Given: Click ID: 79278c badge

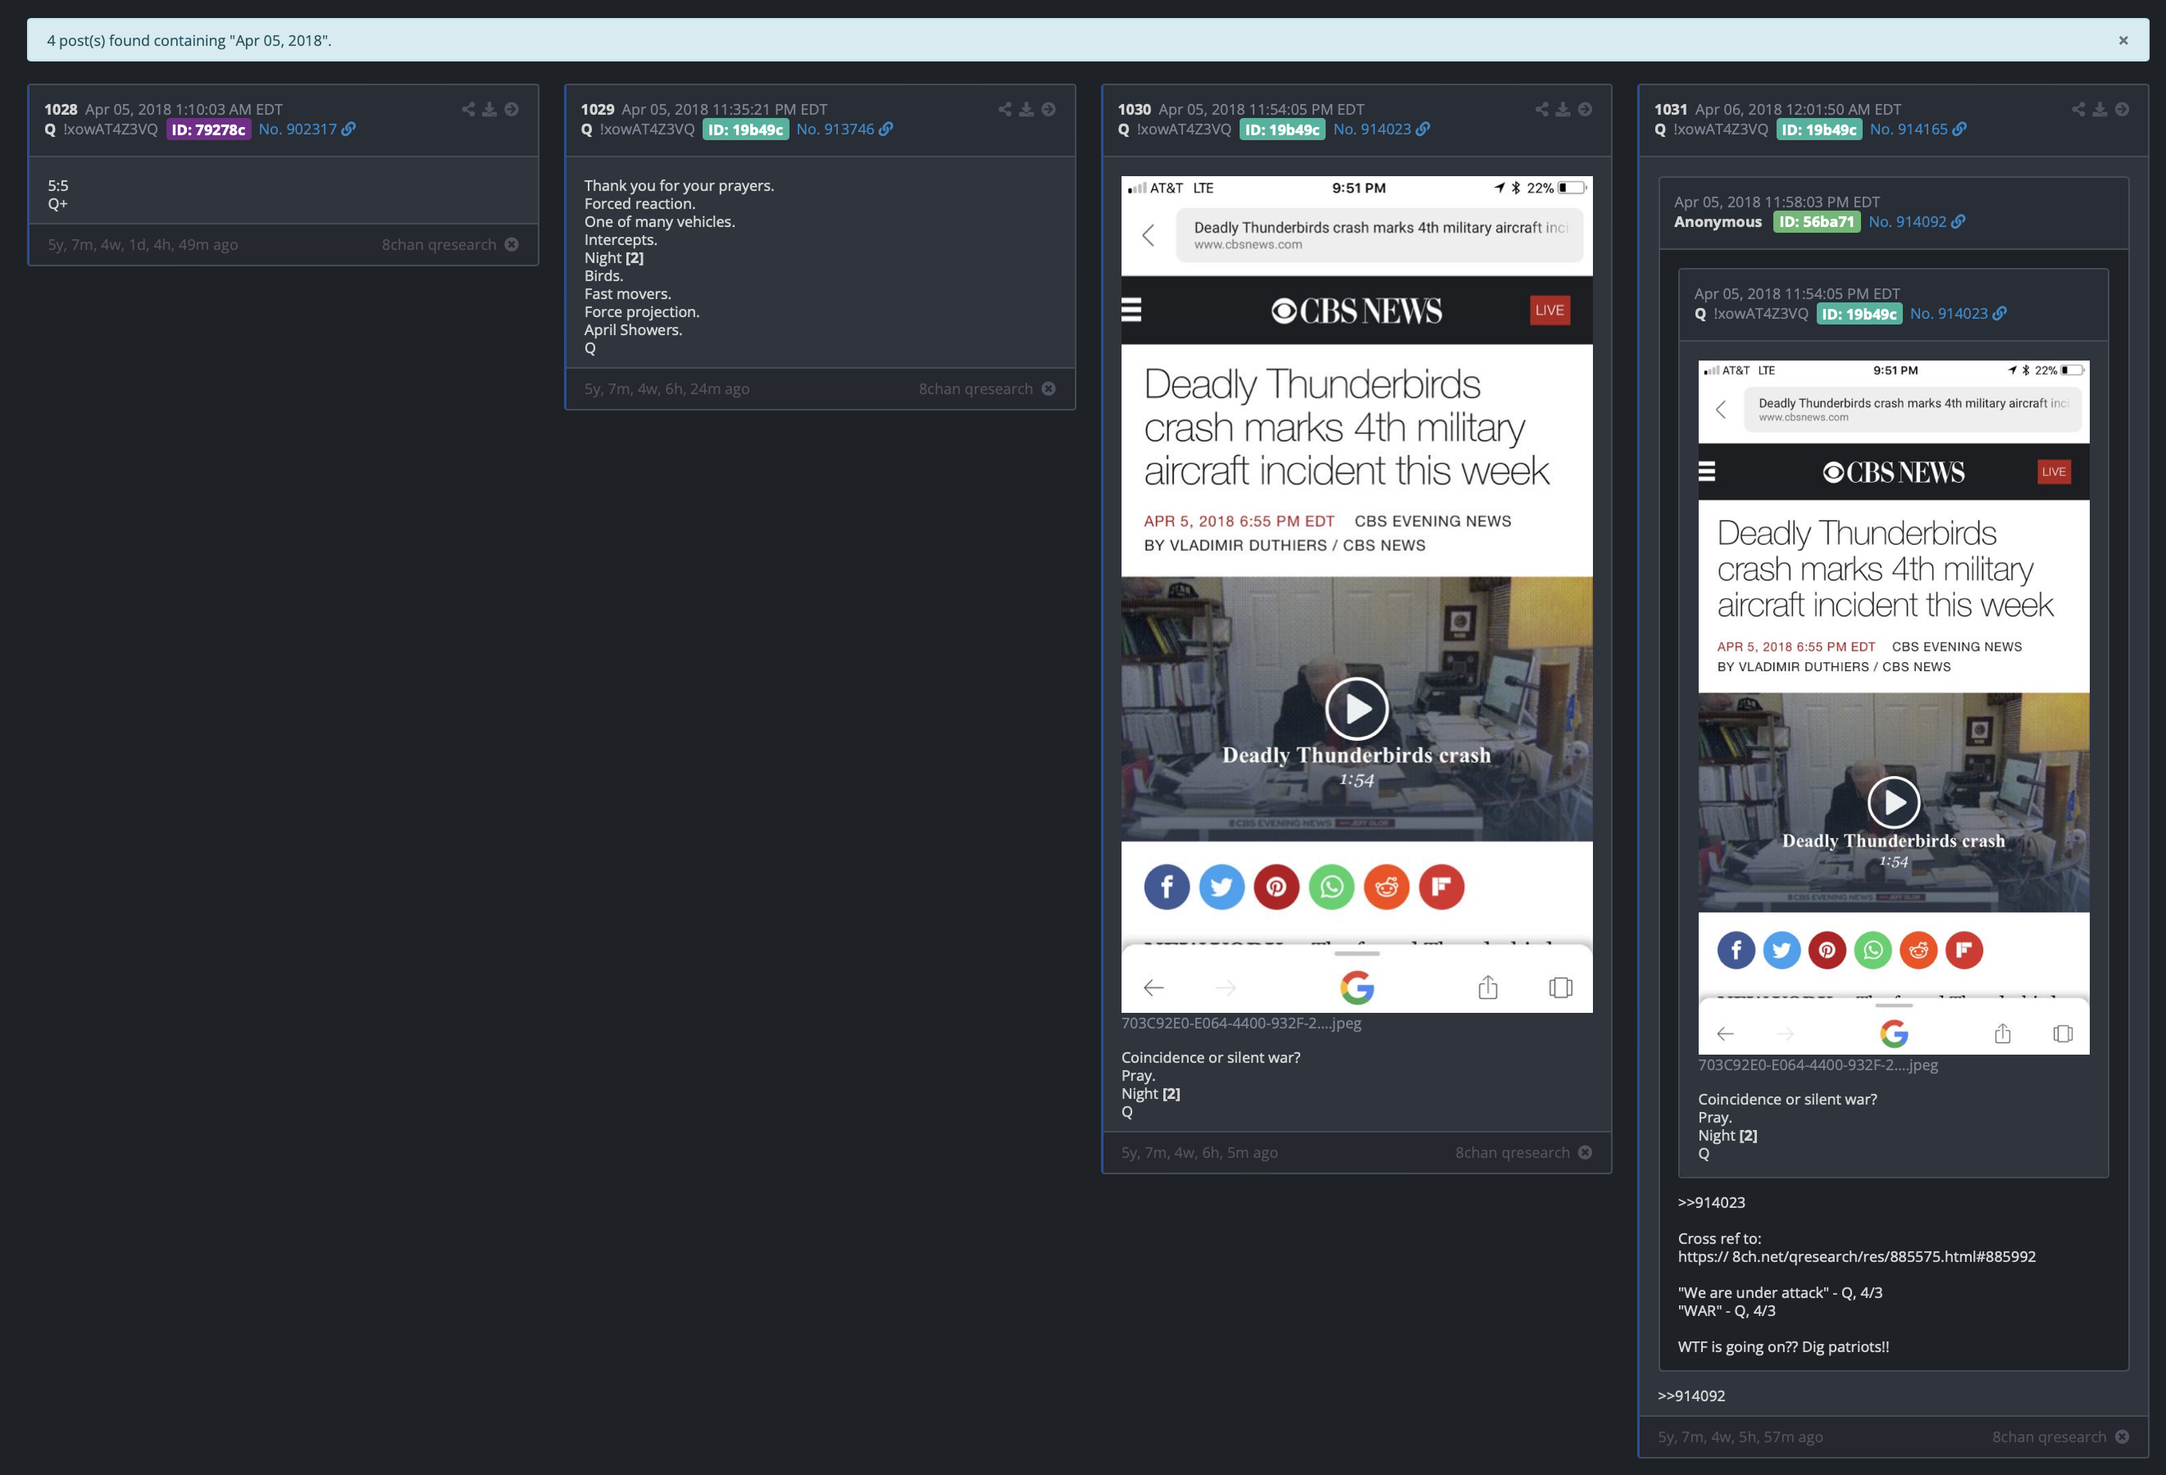Looking at the screenshot, I should coord(208,129).
